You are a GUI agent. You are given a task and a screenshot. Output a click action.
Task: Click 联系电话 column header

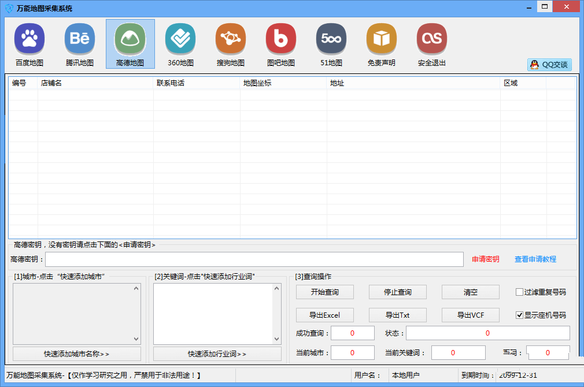click(197, 83)
